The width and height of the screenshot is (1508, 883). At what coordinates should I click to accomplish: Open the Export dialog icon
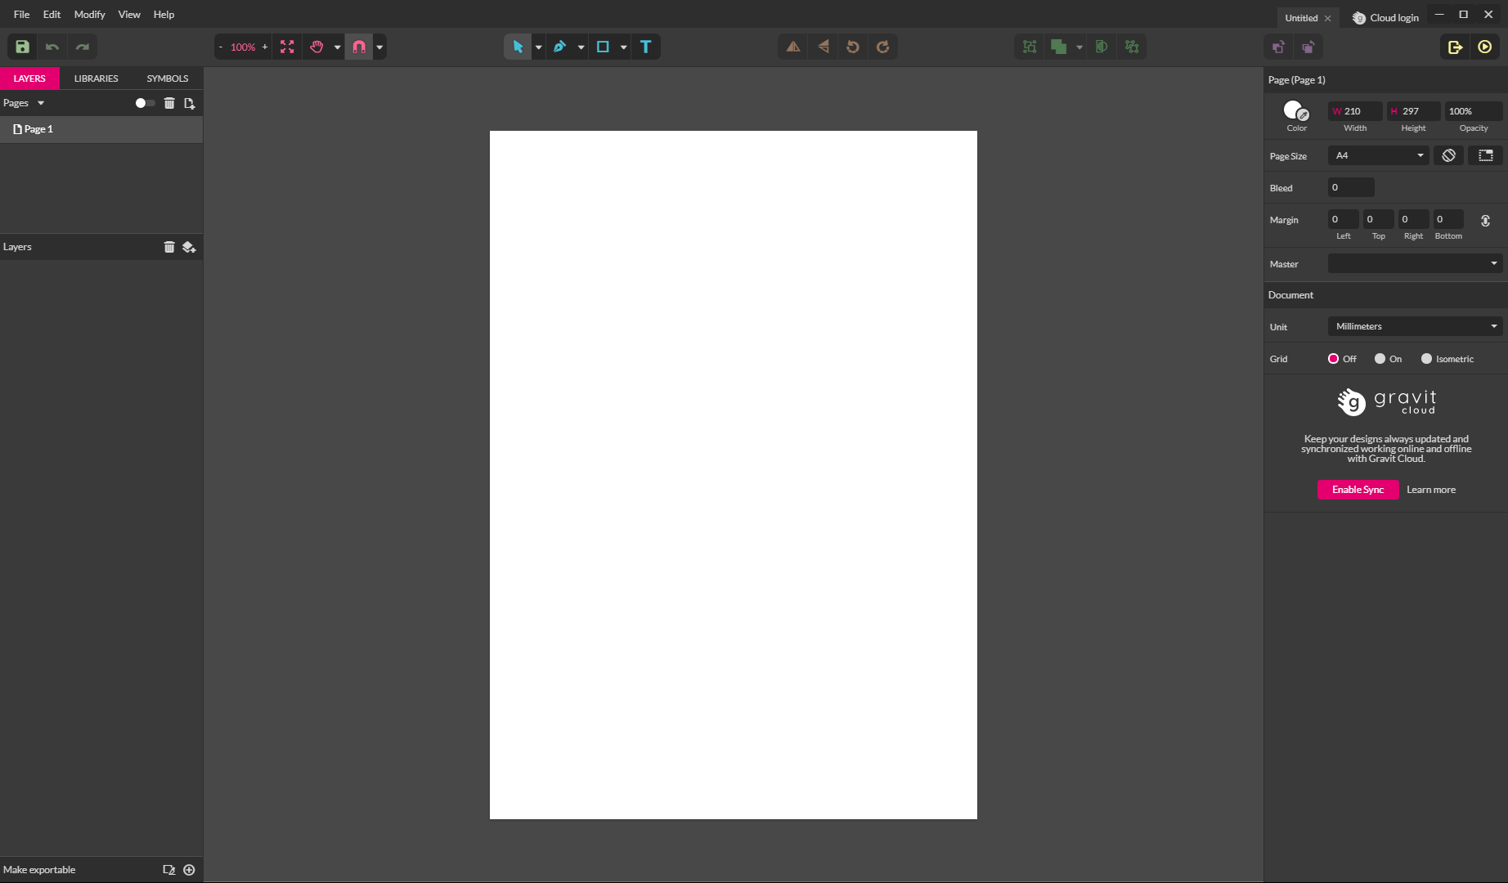pos(1454,47)
